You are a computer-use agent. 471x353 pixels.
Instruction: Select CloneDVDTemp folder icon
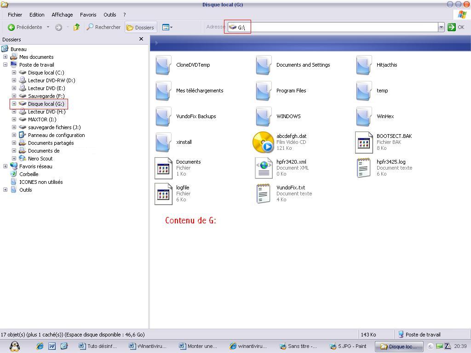pyautogui.click(x=163, y=65)
